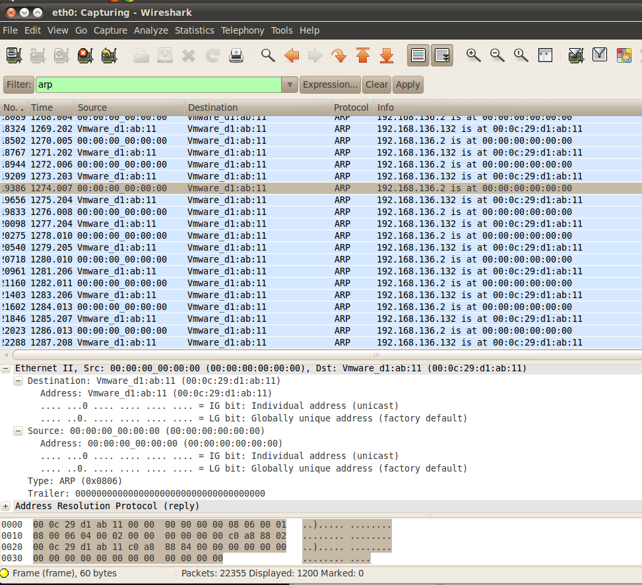Click the Expression... button
642x585 pixels.
tap(330, 84)
